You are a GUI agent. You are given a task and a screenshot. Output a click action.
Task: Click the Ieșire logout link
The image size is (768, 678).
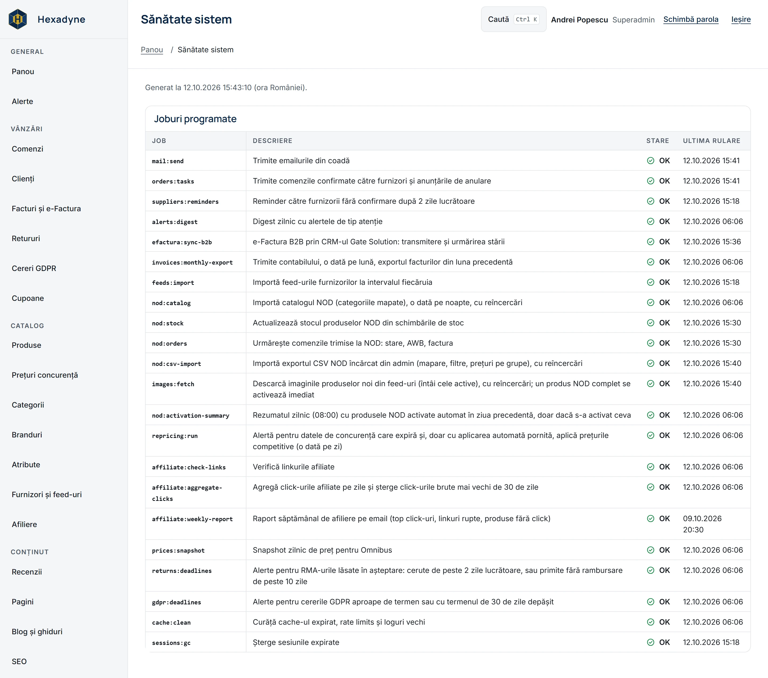[741, 19]
